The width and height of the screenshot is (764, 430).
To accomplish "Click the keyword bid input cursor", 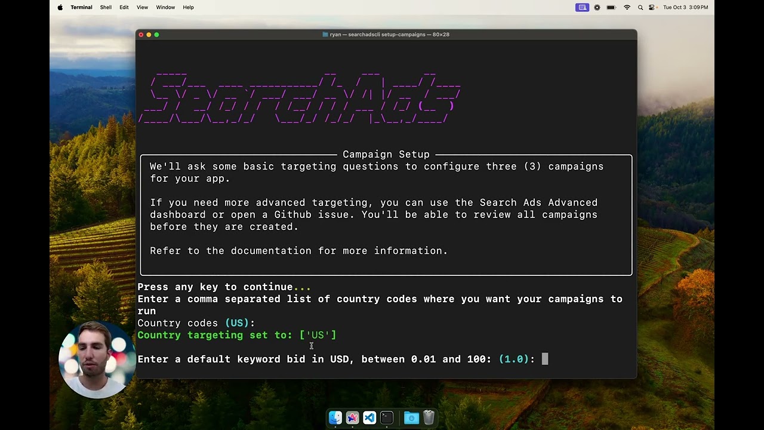I will [544, 359].
